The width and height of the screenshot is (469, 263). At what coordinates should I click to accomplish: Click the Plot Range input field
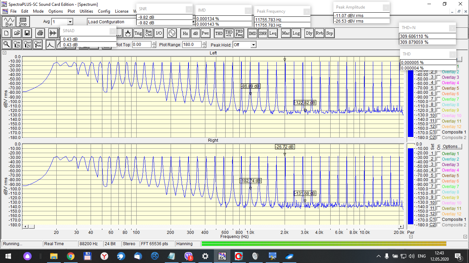192,45
